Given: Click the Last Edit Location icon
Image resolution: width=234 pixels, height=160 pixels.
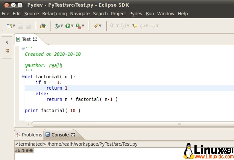Looking at the screenshot, I should (x=135, y=26).
